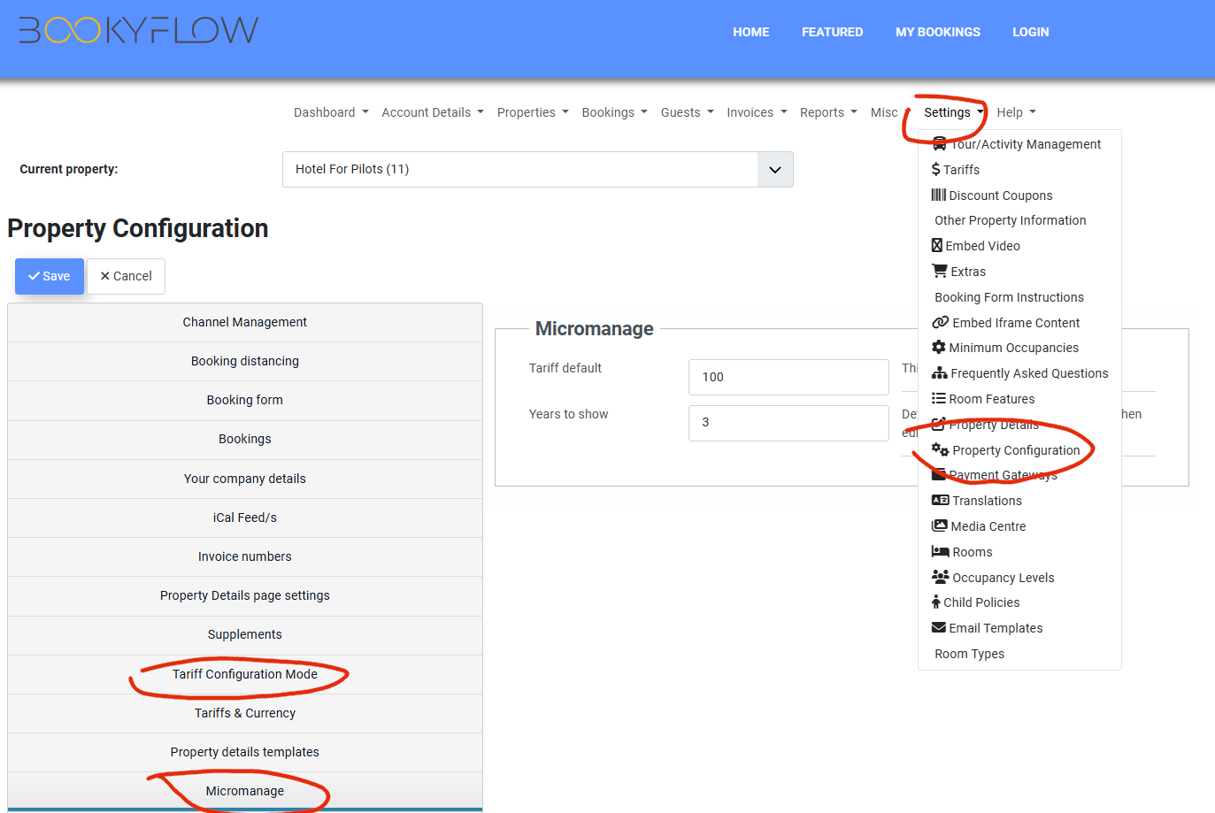1215x813 pixels.
Task: Click the sitemap icon beside Frequently Asked Questions
Action: point(939,373)
